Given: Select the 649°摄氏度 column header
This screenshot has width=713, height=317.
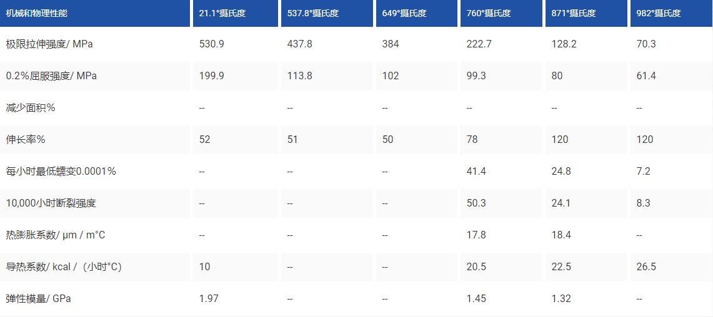Looking at the screenshot, I should click(x=404, y=13).
